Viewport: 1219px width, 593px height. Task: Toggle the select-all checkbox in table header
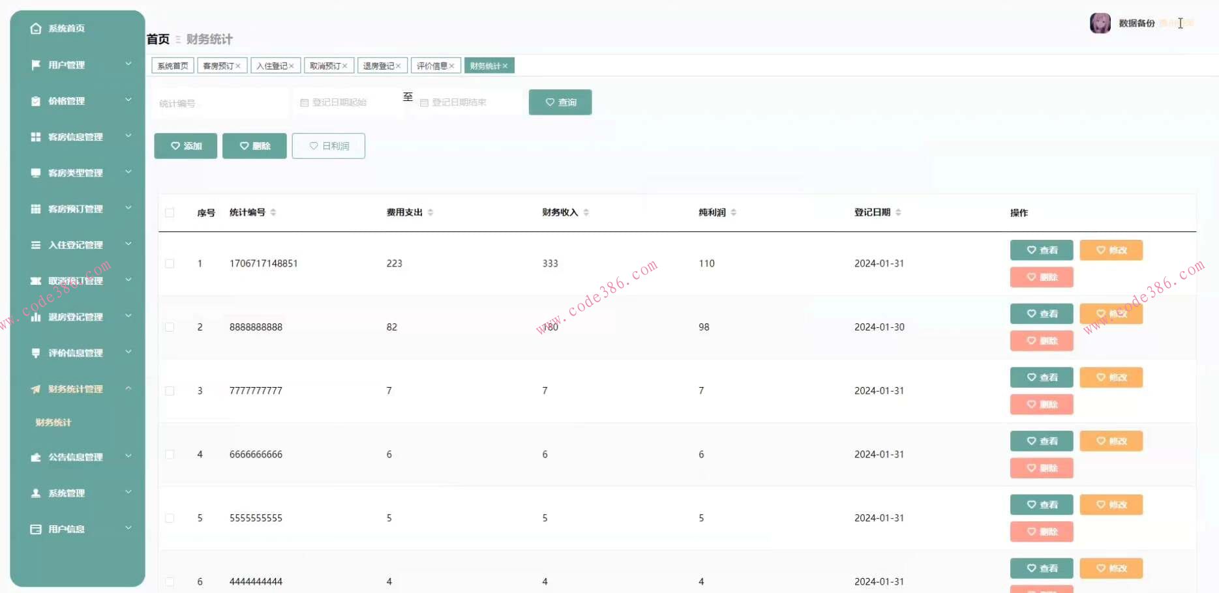click(170, 212)
